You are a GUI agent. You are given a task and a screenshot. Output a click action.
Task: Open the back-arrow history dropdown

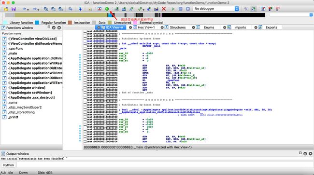coord(28,9)
